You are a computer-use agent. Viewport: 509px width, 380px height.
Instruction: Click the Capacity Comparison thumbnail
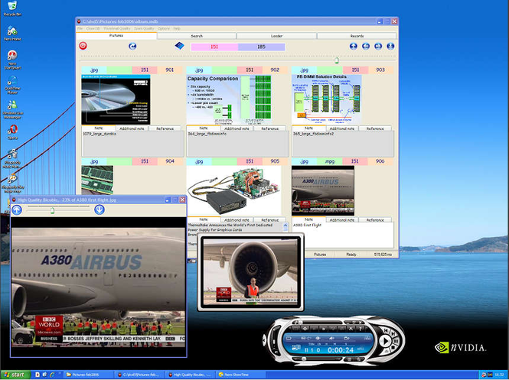(x=229, y=99)
